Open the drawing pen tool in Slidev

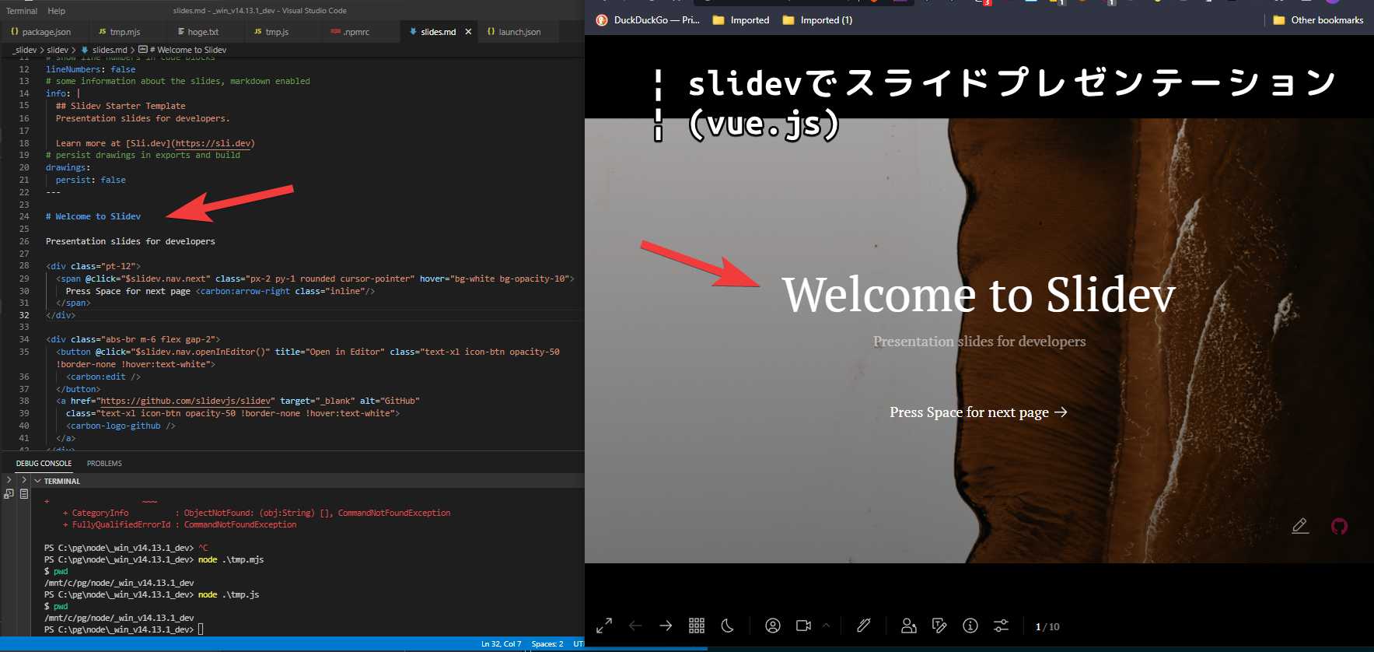pos(863,626)
